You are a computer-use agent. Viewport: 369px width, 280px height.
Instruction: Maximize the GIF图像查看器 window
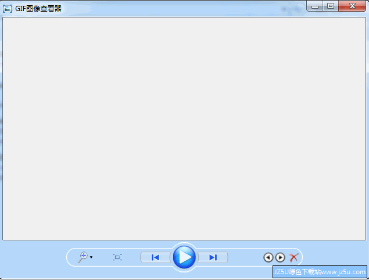click(331, 6)
